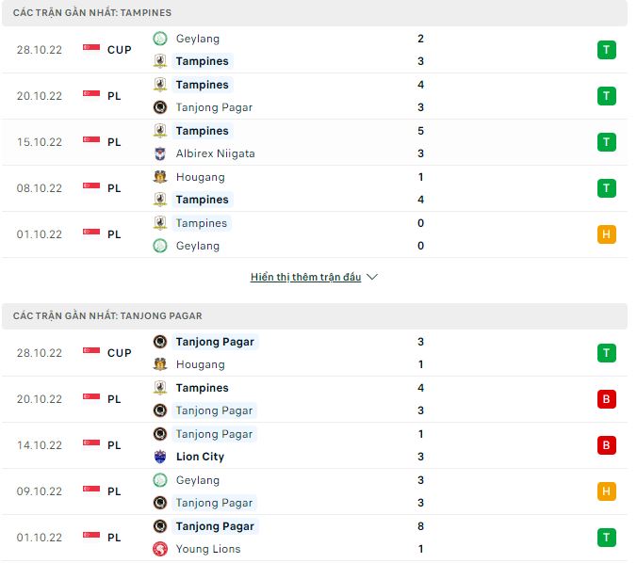Click yellow H badge for 09.10.22 match
This screenshot has height=563, width=637.
point(607,491)
